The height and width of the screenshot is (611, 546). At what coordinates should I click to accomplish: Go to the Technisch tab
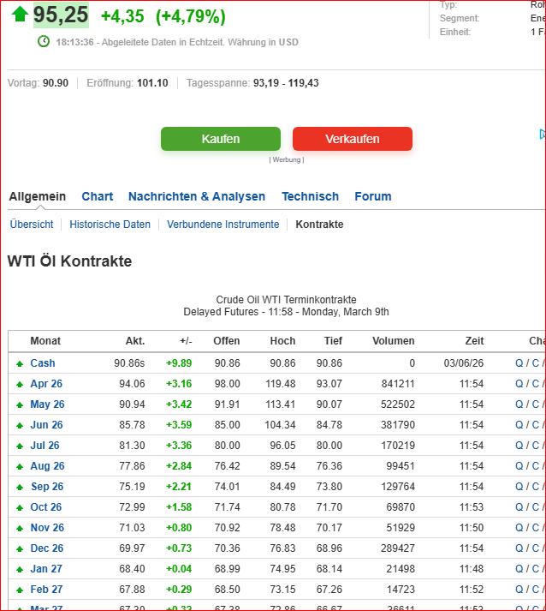coord(310,196)
